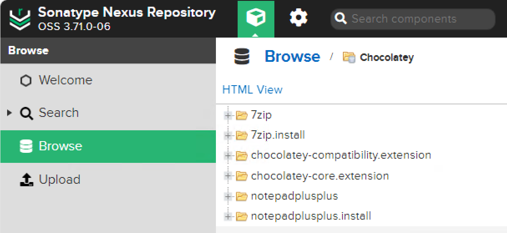507x233 pixels.
Task: Select Search in the sidebar menu
Action: tap(108, 113)
